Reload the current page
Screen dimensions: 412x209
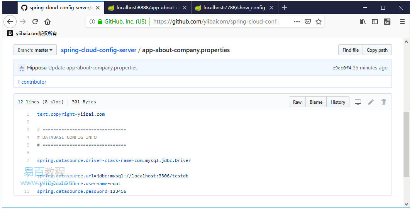tap(35, 22)
